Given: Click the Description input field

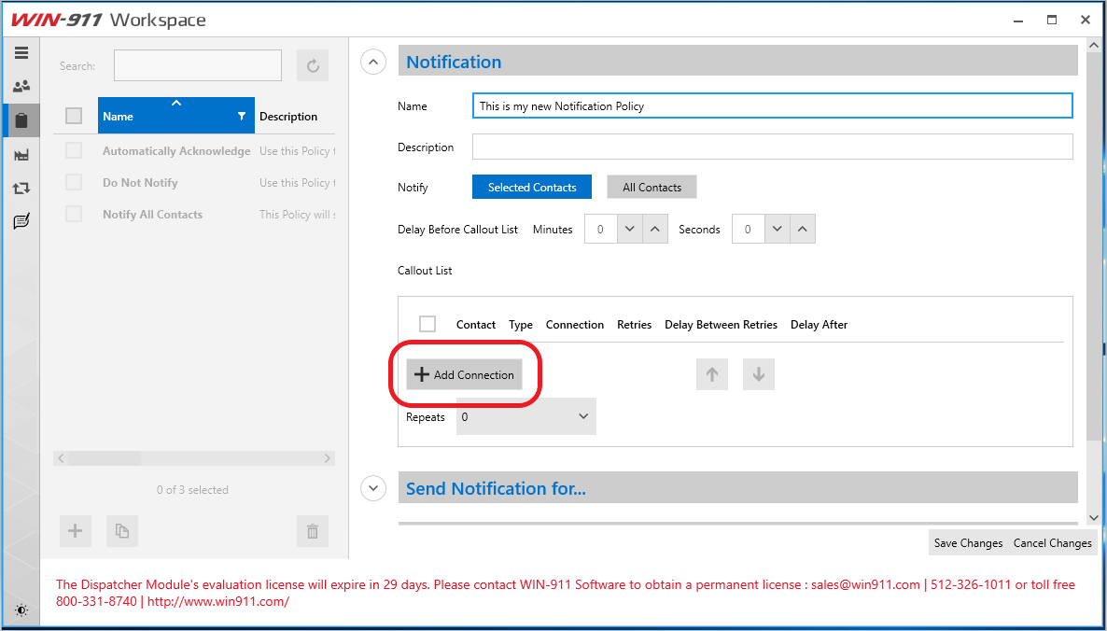Looking at the screenshot, I should click(772, 147).
